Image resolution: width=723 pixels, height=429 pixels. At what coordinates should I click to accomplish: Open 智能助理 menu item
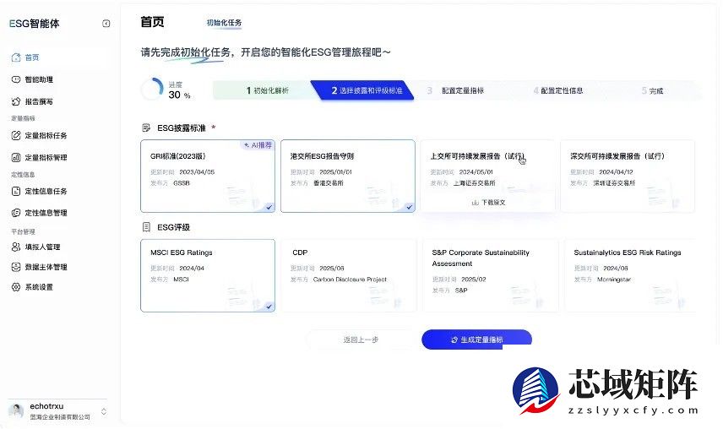click(39, 79)
